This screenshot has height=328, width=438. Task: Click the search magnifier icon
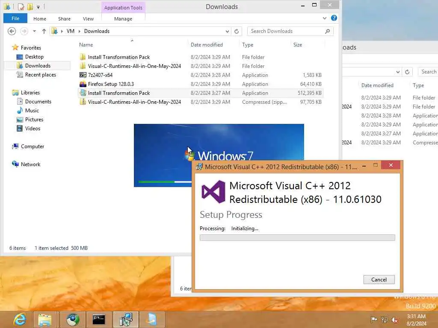click(x=327, y=31)
